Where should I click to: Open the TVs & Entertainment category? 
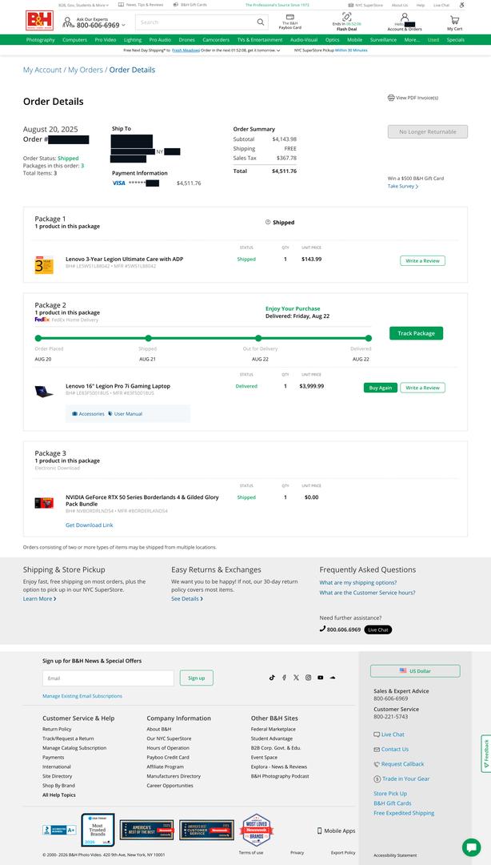click(260, 40)
